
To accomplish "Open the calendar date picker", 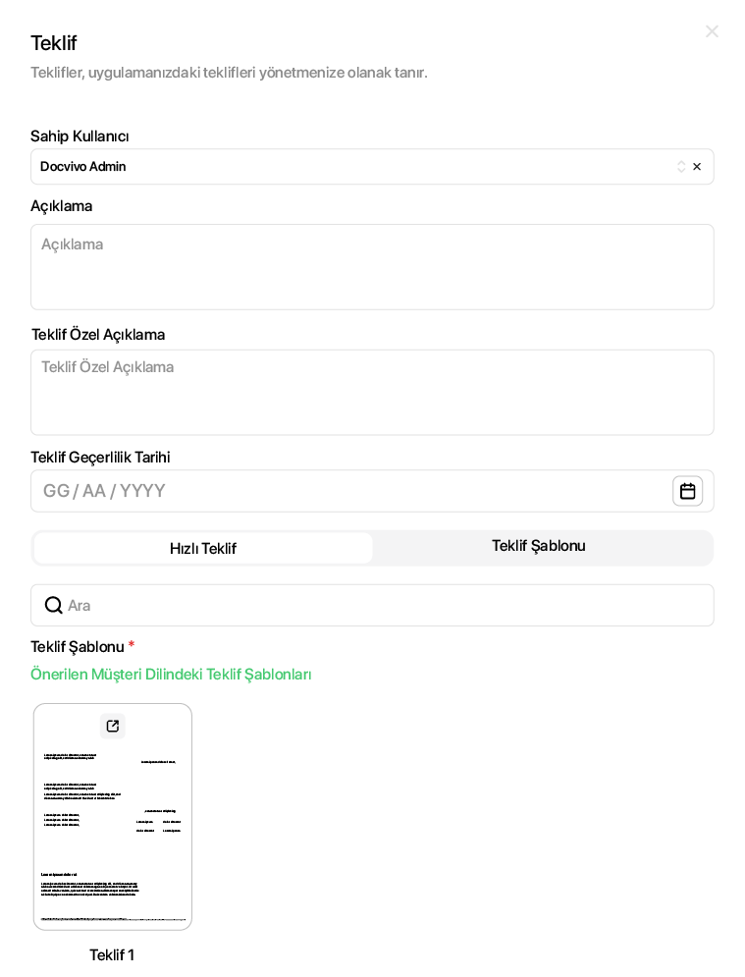I will pyautogui.click(x=687, y=491).
